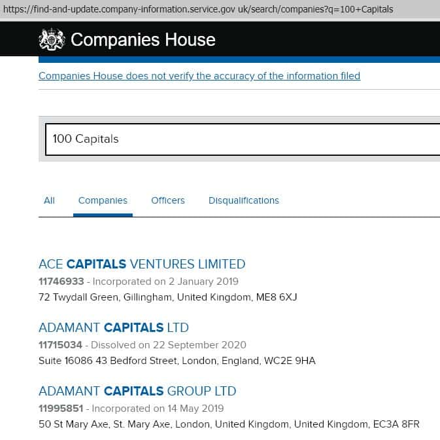Open the Companies House header title link
440x440 pixels.
pyautogui.click(x=143, y=40)
